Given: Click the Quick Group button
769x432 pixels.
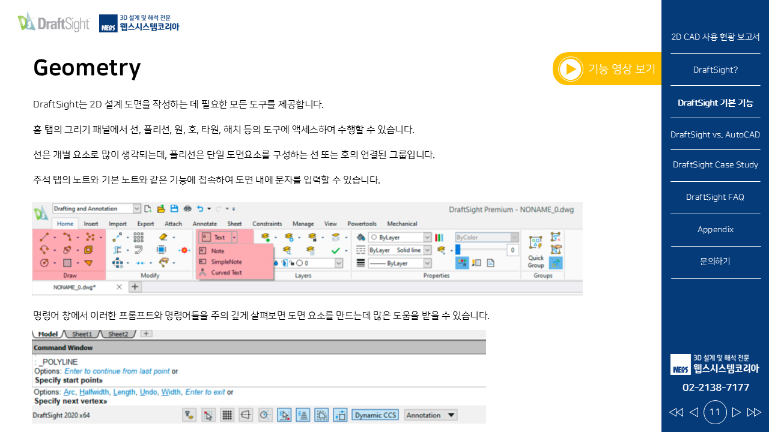Looking at the screenshot, I should tap(536, 251).
